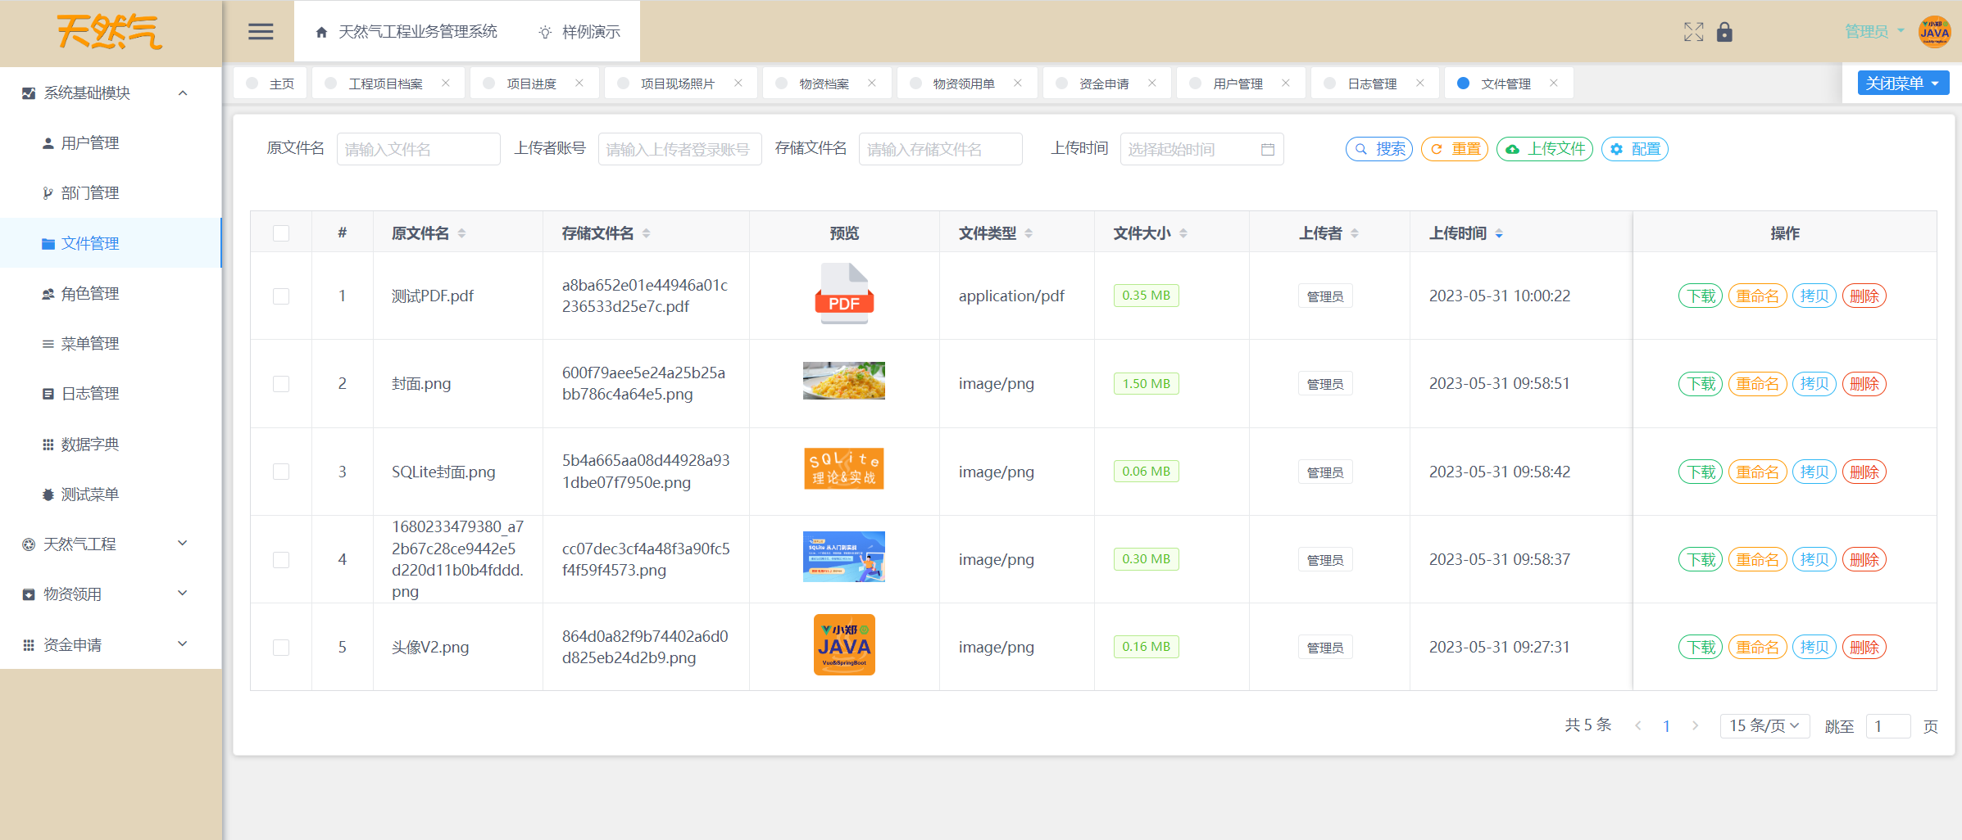The height and width of the screenshot is (840, 1962).
Task: Close the 物资档案 tab with its X
Action: (872, 84)
